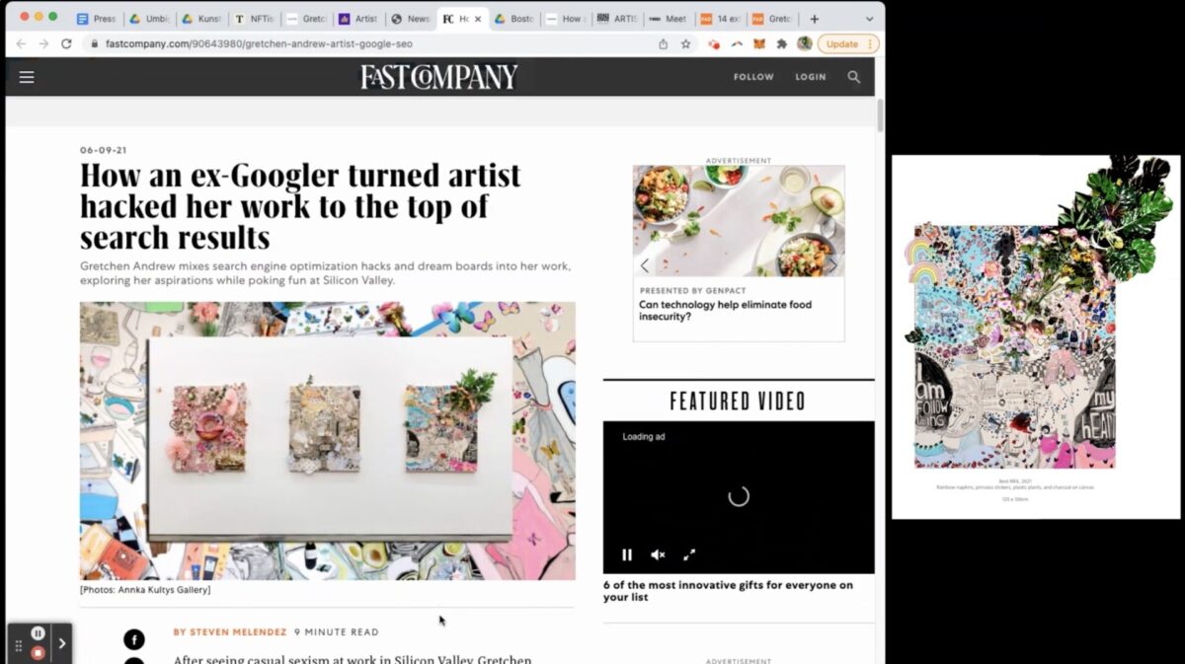Switch to the Meet tab
Screen dimensions: 1185x664
[669, 19]
